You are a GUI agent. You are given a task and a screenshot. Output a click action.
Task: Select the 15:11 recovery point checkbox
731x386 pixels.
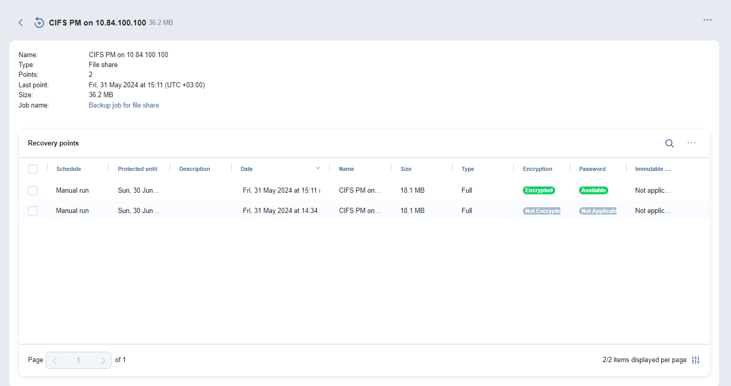click(x=33, y=191)
